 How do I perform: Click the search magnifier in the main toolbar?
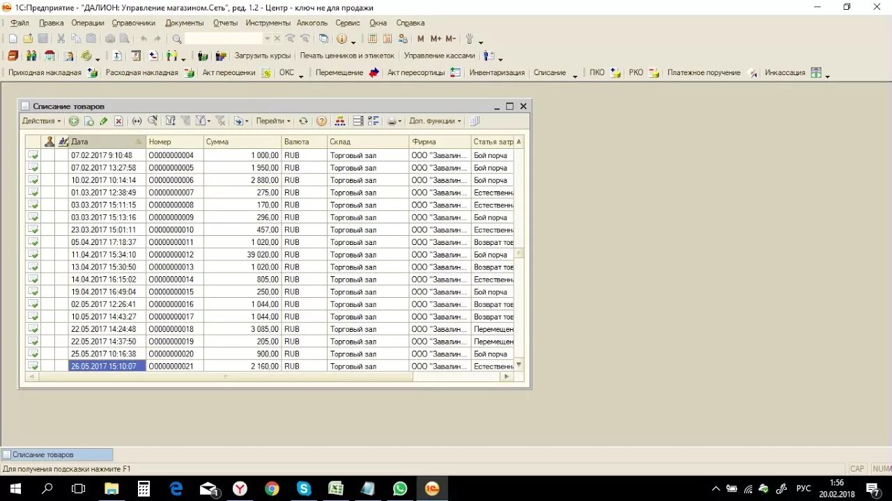pyautogui.click(x=177, y=39)
